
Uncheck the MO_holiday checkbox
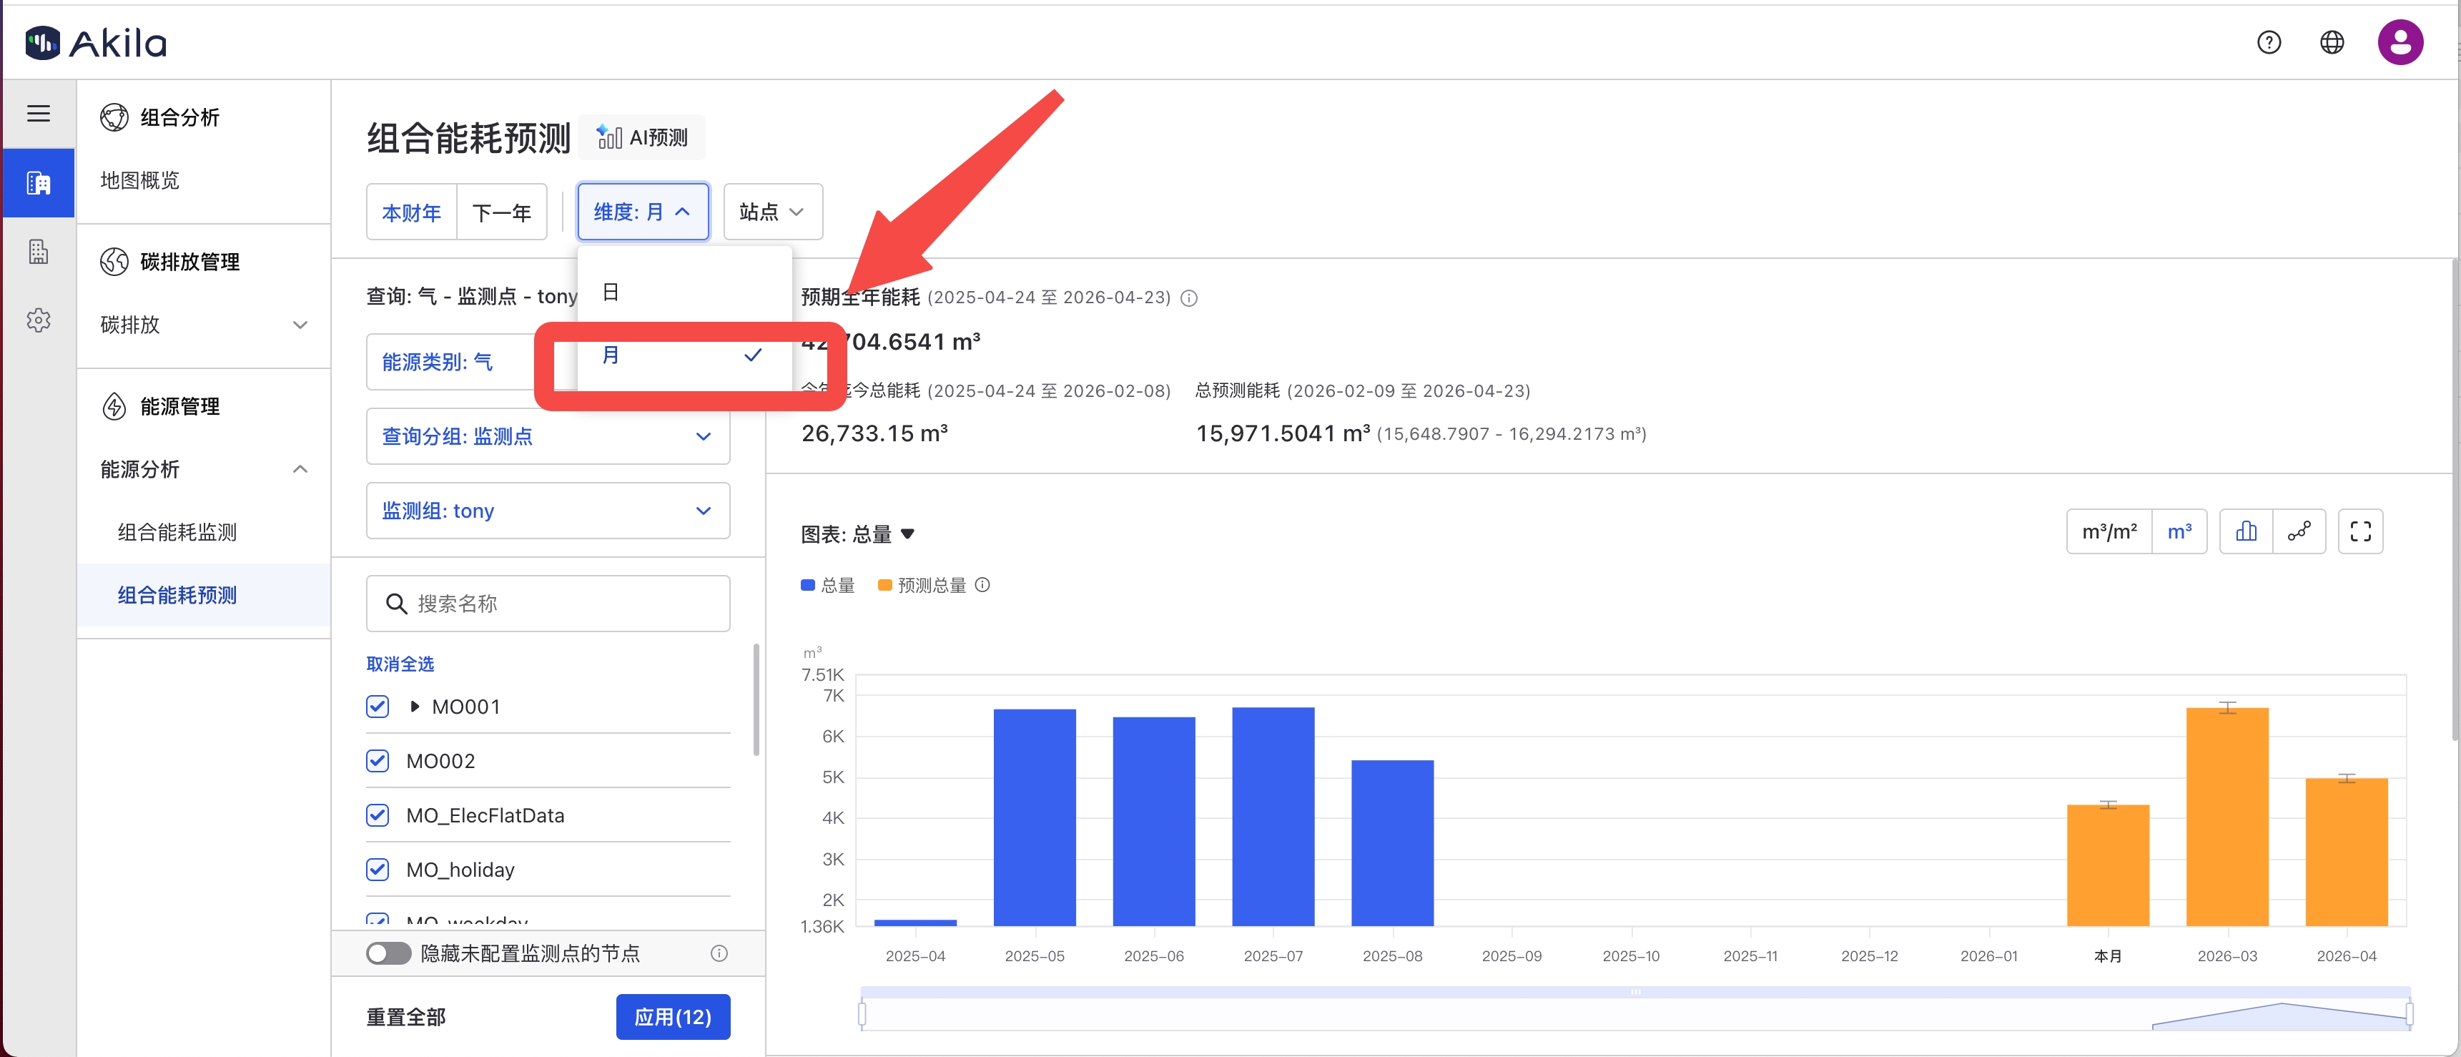[378, 870]
